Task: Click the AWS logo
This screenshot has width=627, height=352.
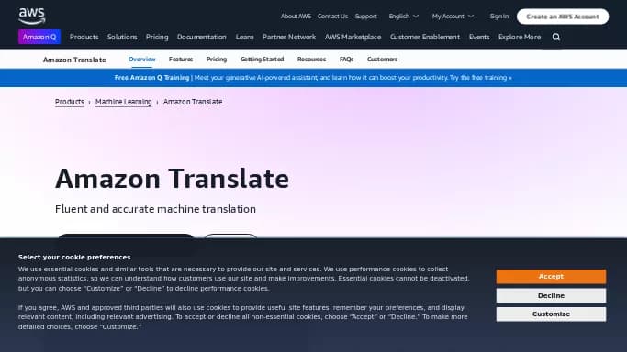Action: 32,16
